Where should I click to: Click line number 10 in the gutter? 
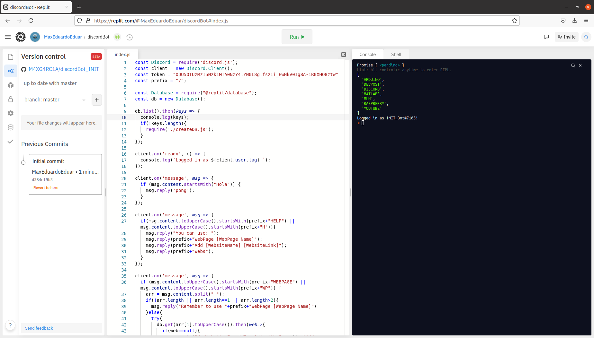[x=124, y=117]
